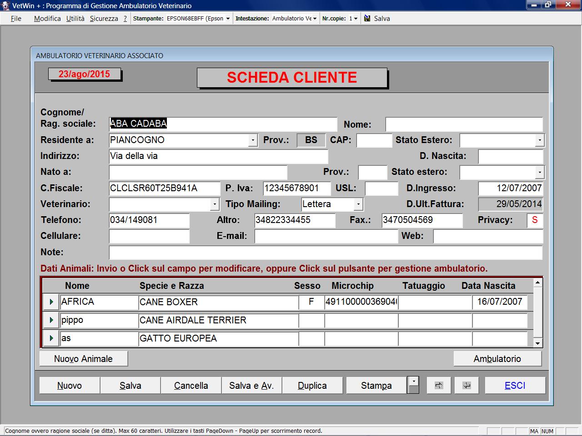Click the D. Nascita input field
Image resolution: width=582 pixels, height=436 pixels.
pos(511,156)
